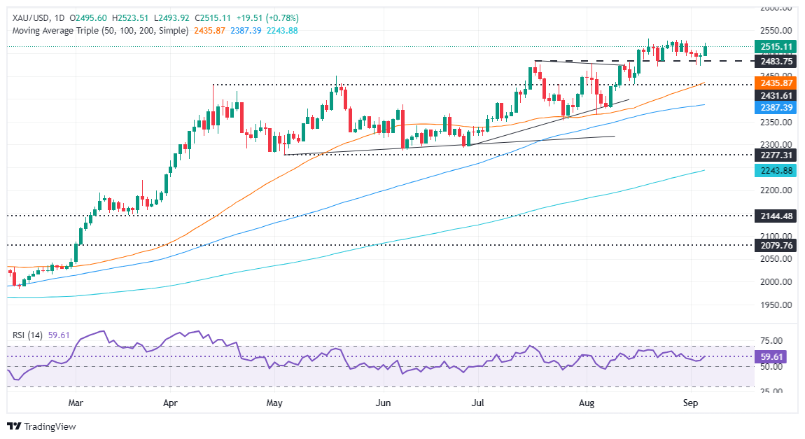This screenshot has height=439, width=805.
Task: Click the purple RSI value tag 59.61
Action: point(773,357)
